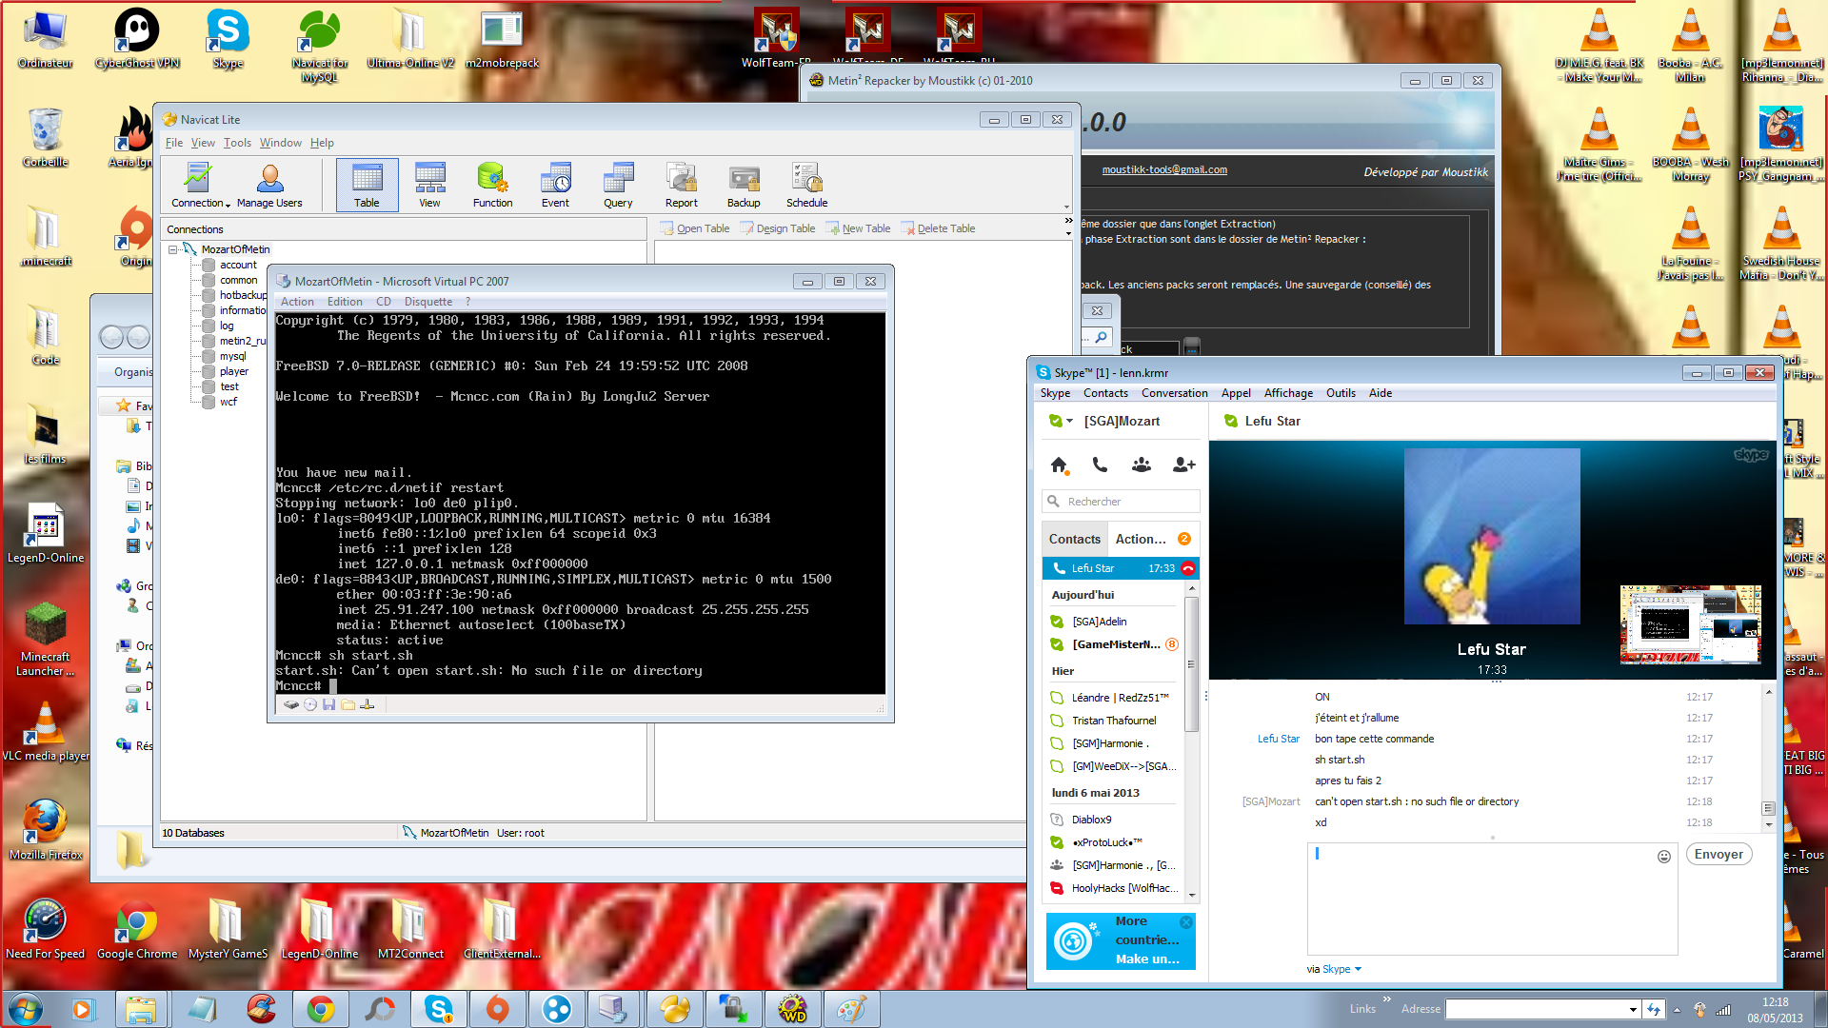Open Function objects in Navicat
1828x1028 pixels.
tap(492, 185)
